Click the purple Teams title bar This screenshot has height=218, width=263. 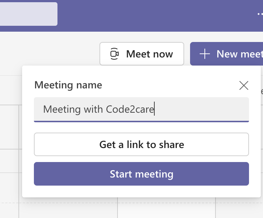(x=147, y=15)
